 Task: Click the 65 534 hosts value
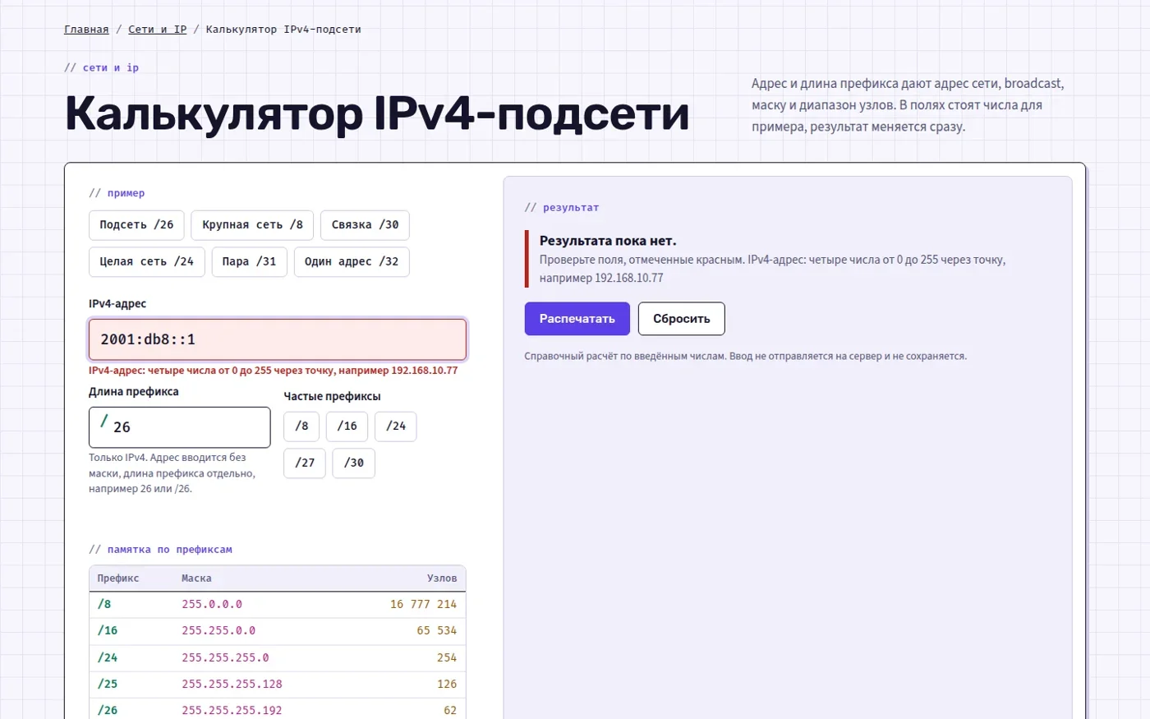pyautogui.click(x=437, y=631)
